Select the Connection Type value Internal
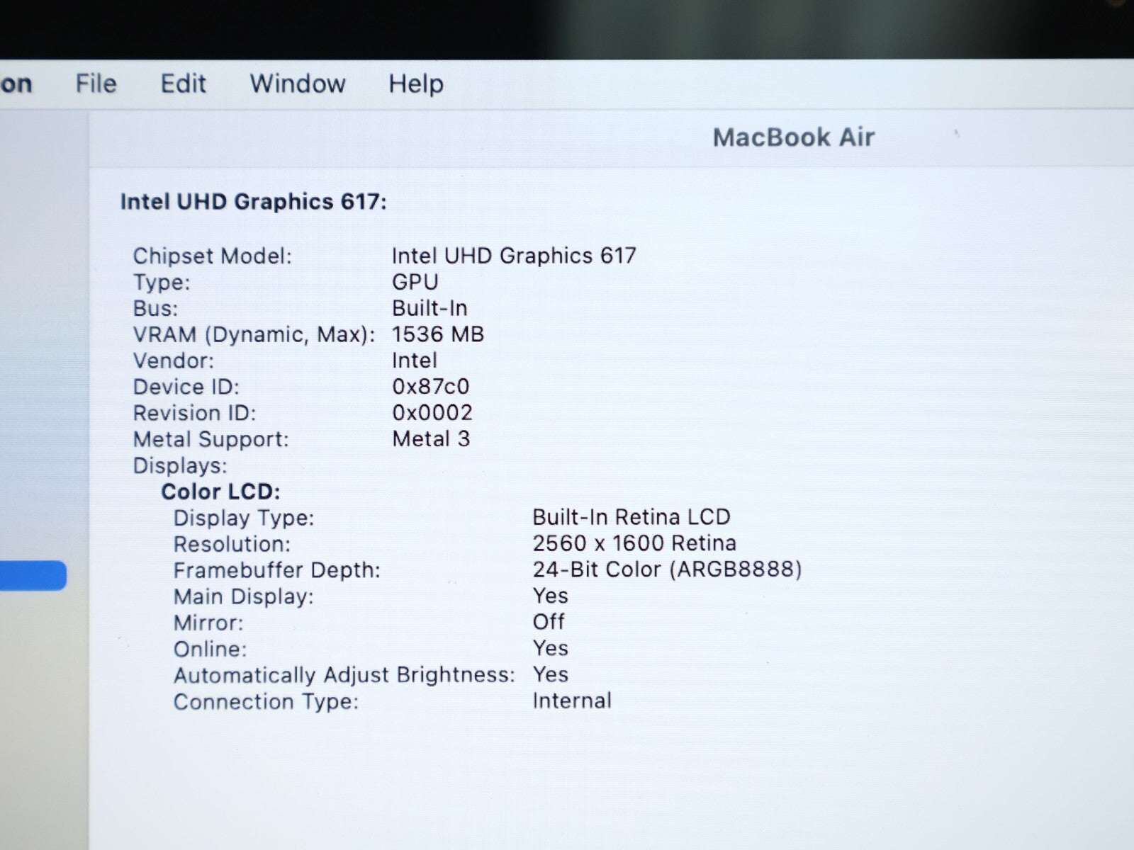 click(572, 701)
